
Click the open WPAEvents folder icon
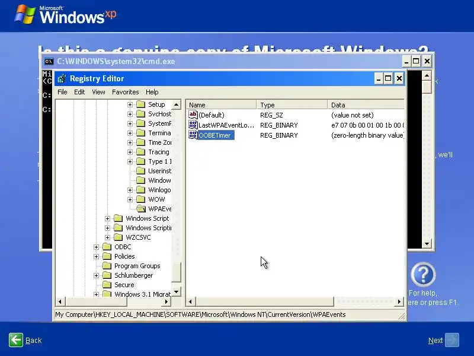click(x=141, y=209)
